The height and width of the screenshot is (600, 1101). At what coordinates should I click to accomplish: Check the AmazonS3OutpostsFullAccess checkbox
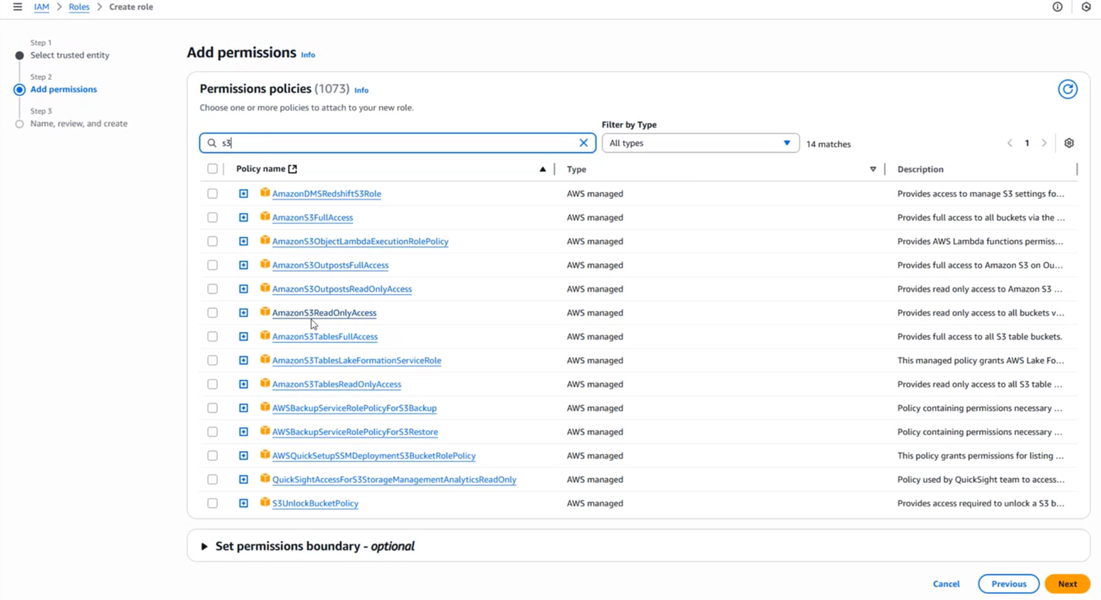tap(213, 265)
